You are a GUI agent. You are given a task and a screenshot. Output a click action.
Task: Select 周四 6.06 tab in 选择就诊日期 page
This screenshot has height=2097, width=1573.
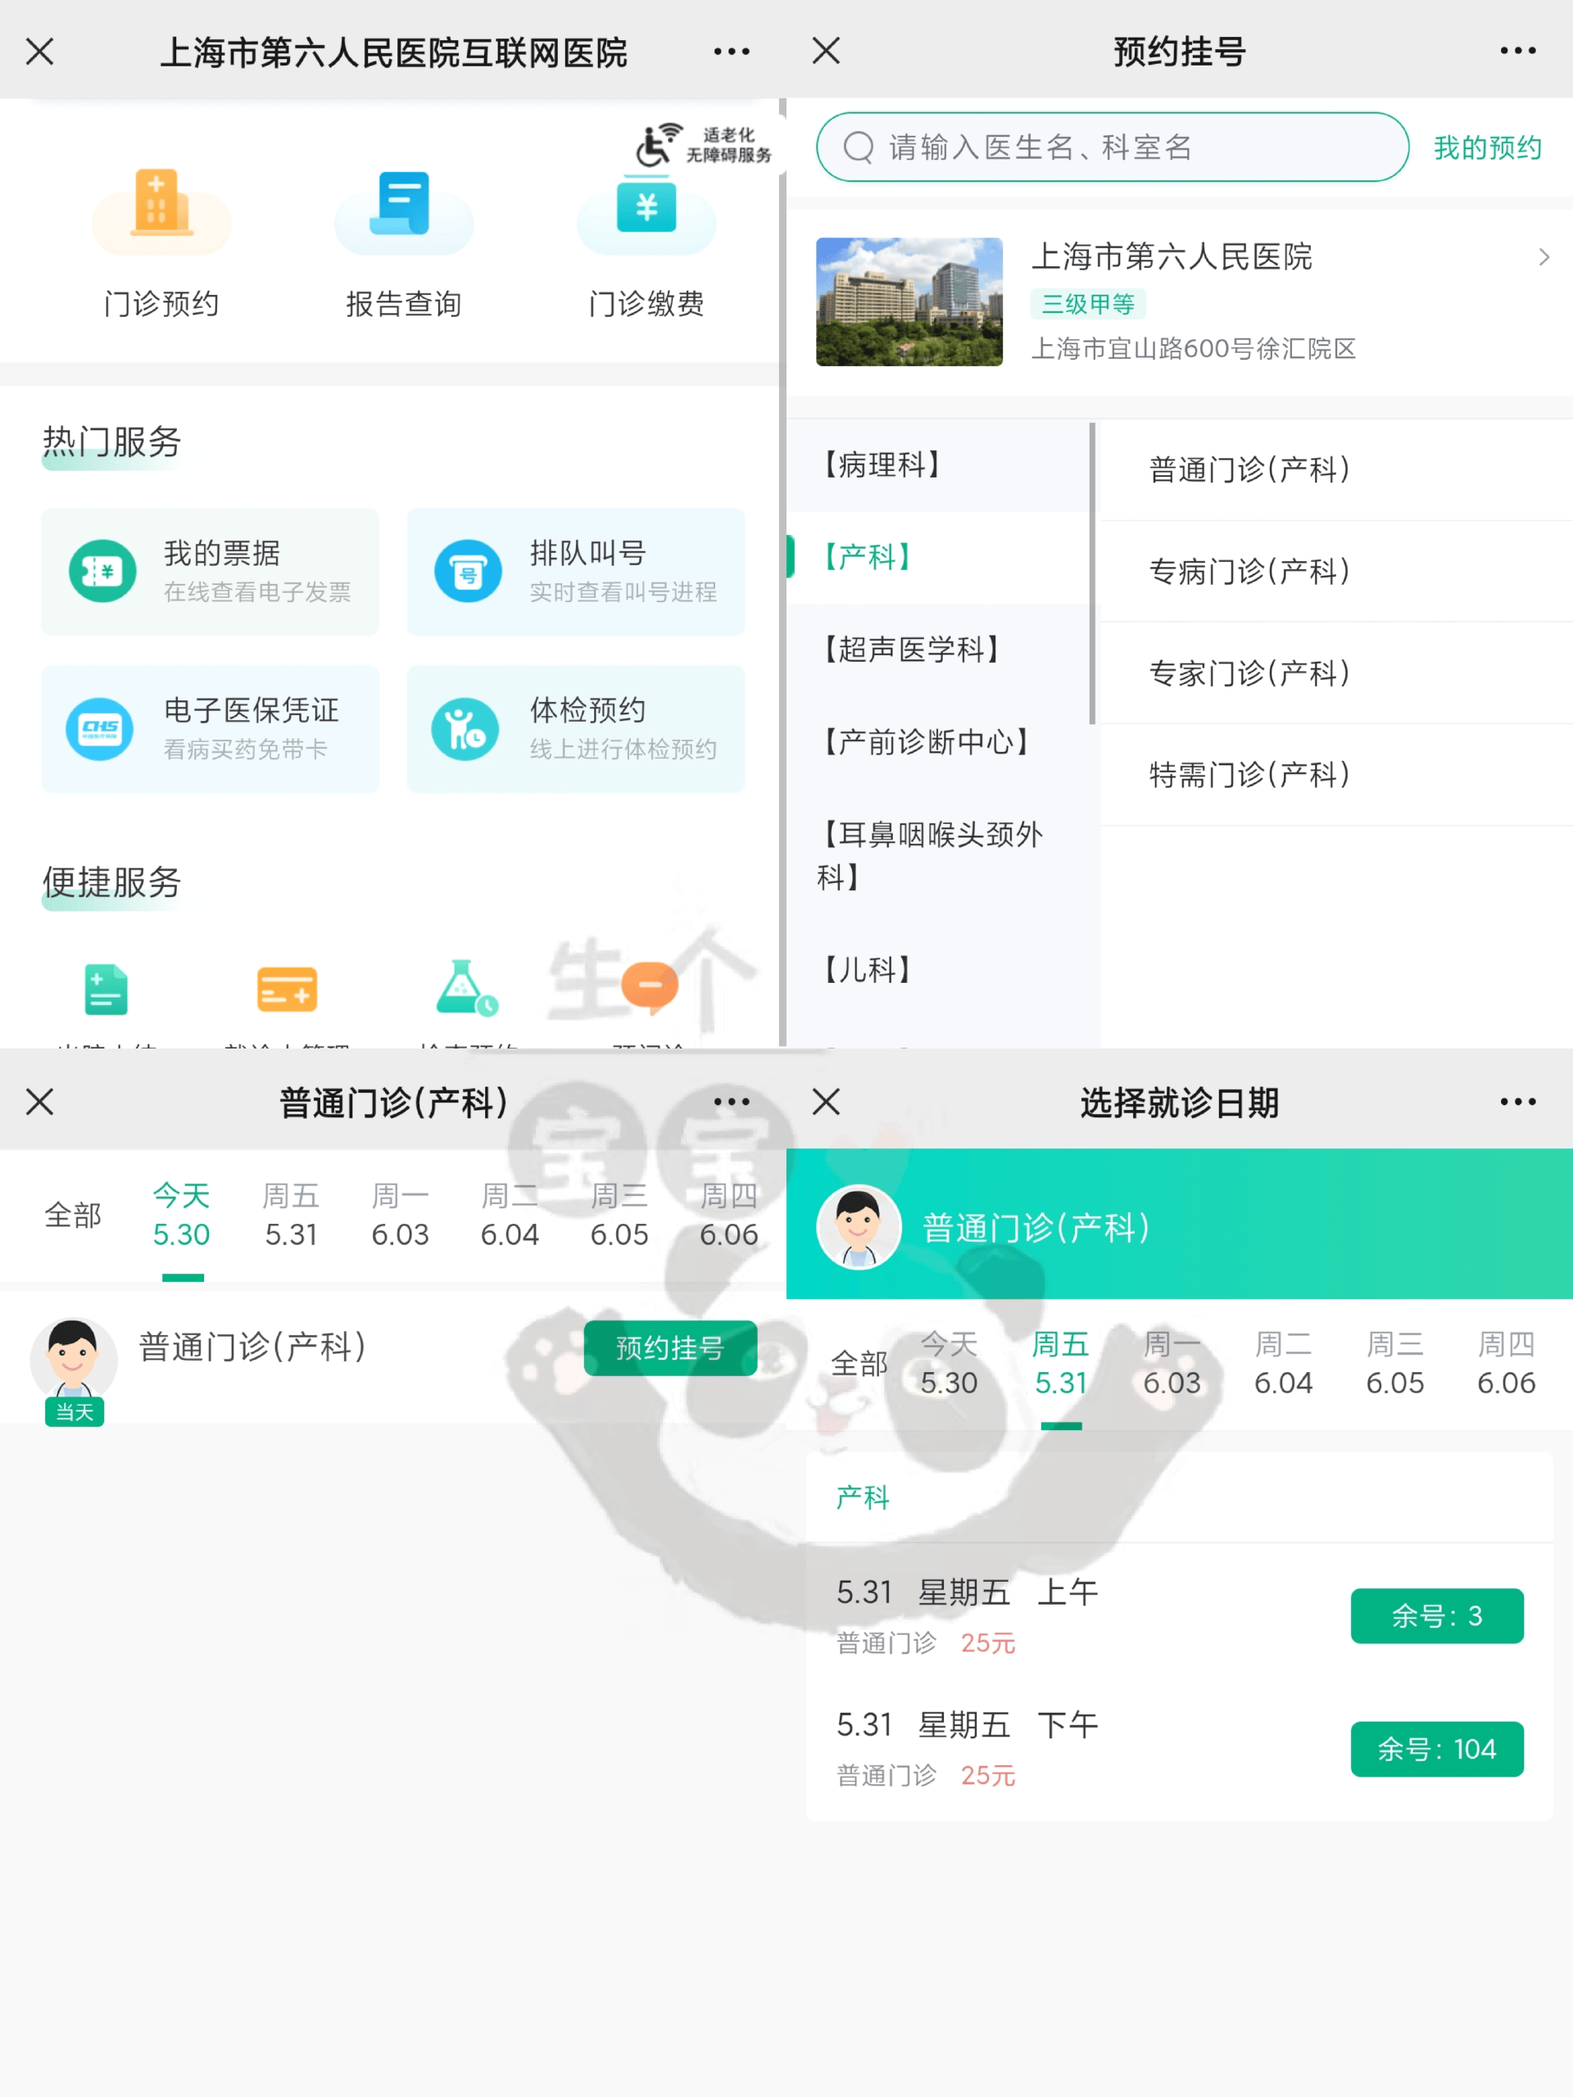point(1507,1363)
